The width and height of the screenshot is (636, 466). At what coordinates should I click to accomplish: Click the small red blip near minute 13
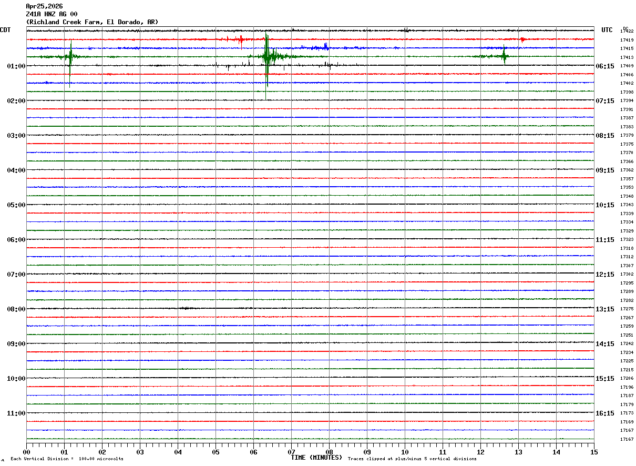tap(522, 39)
